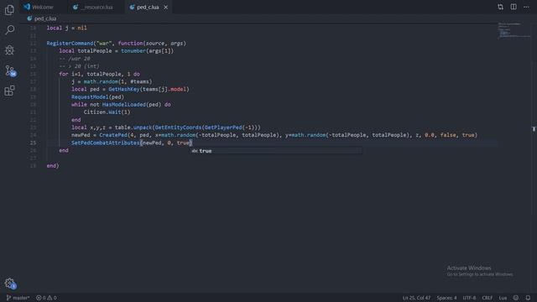The height and width of the screenshot is (302, 537).
Task: Click HasModelLoaded in while loop
Action: click(x=123, y=104)
